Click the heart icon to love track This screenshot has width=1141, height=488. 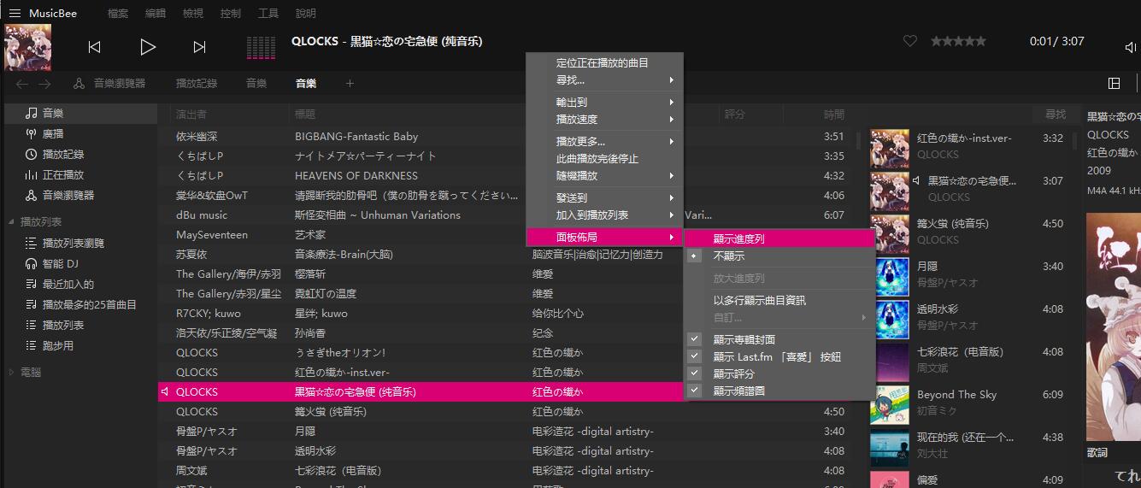click(910, 41)
